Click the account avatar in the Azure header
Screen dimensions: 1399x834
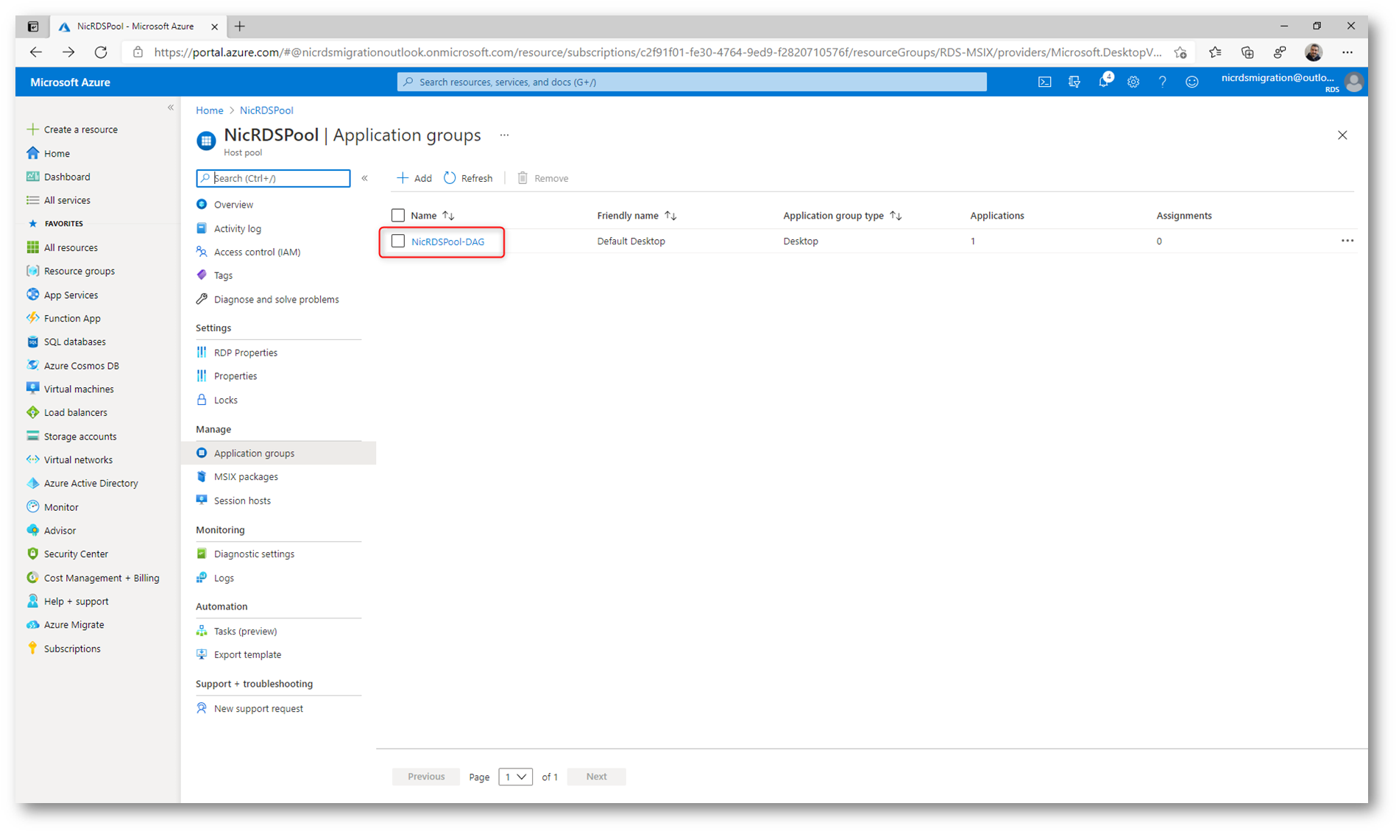click(x=1353, y=82)
